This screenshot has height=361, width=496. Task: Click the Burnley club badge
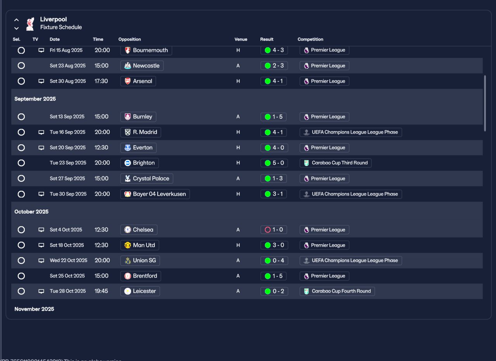pos(127,117)
